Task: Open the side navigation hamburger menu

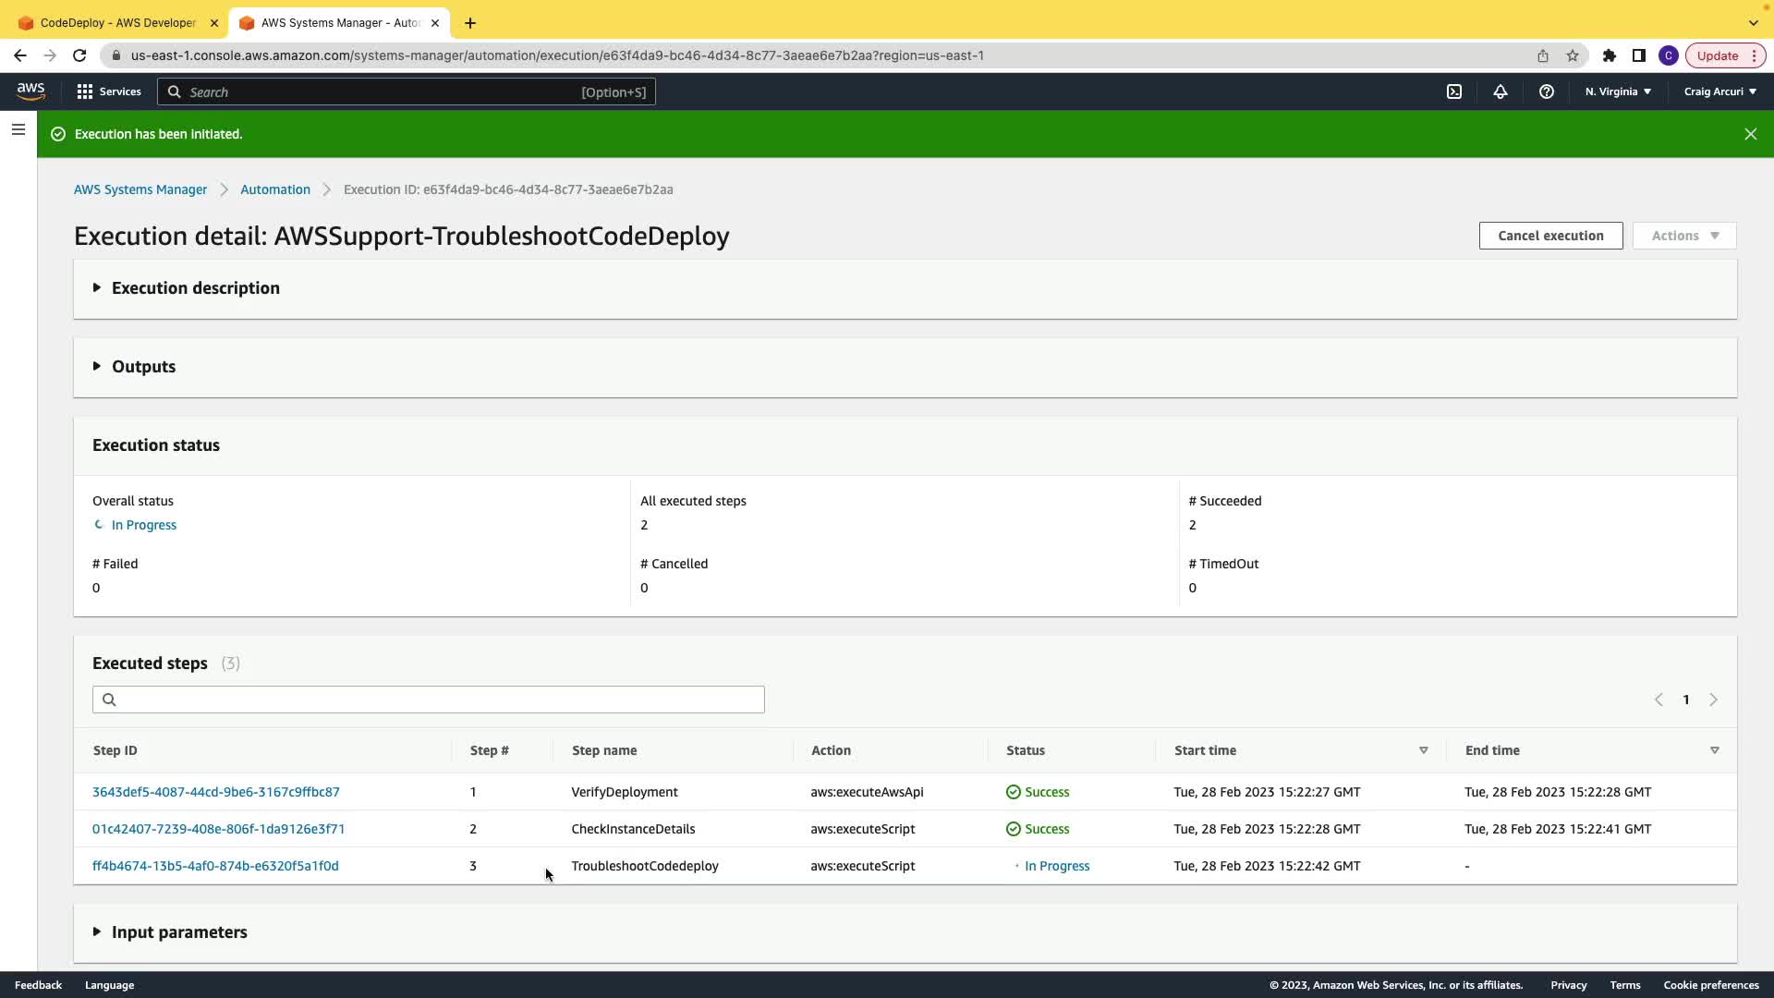Action: click(18, 129)
